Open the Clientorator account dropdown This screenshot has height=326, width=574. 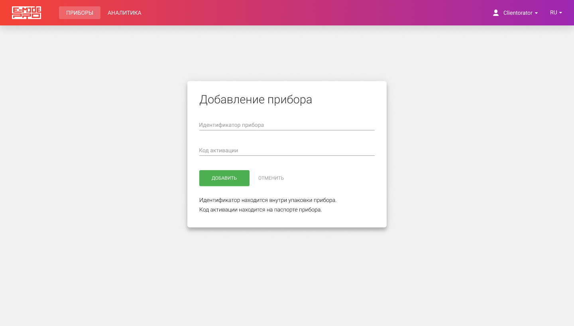518,13
